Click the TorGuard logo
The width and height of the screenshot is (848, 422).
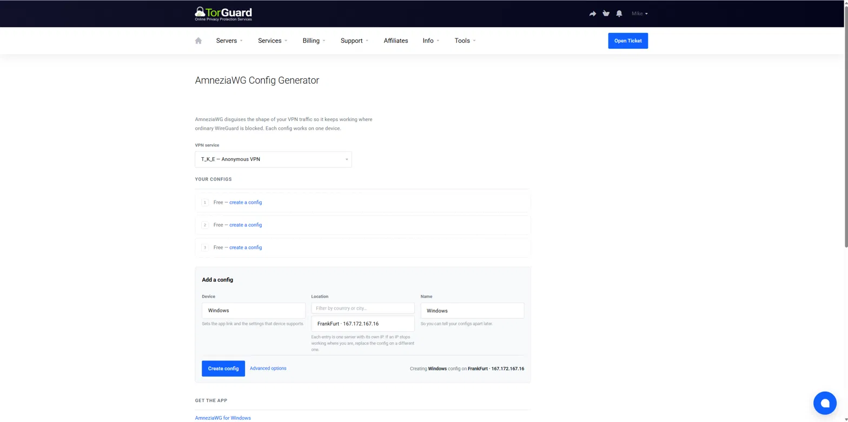(223, 14)
